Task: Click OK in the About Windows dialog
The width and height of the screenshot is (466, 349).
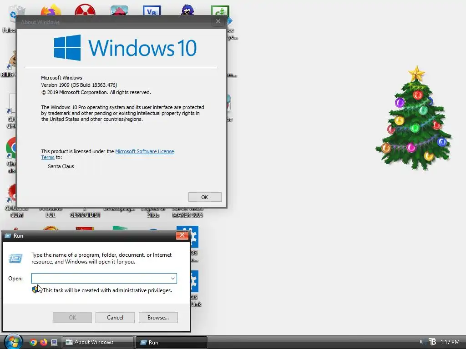Action: coord(205,197)
